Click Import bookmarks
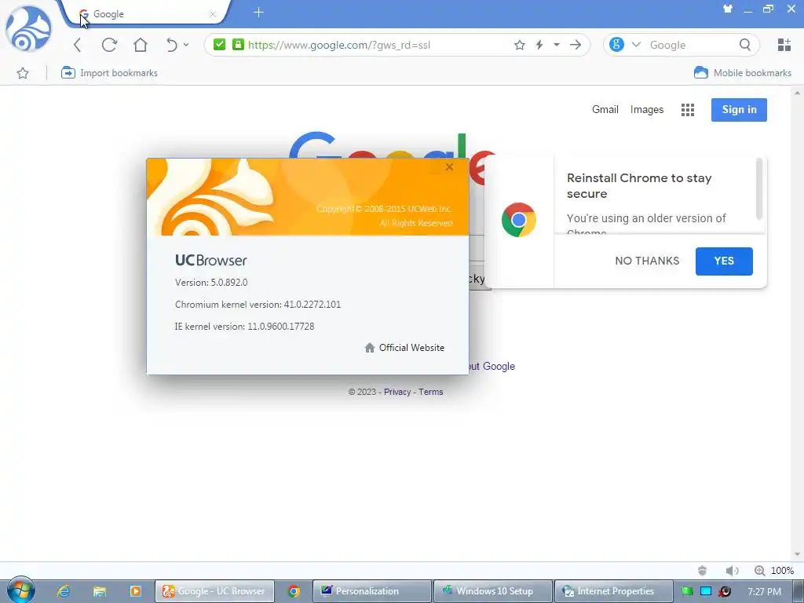Viewport: 804px width, 603px height. click(x=109, y=73)
